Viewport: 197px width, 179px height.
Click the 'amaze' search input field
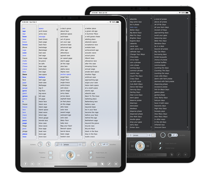coord(71,145)
